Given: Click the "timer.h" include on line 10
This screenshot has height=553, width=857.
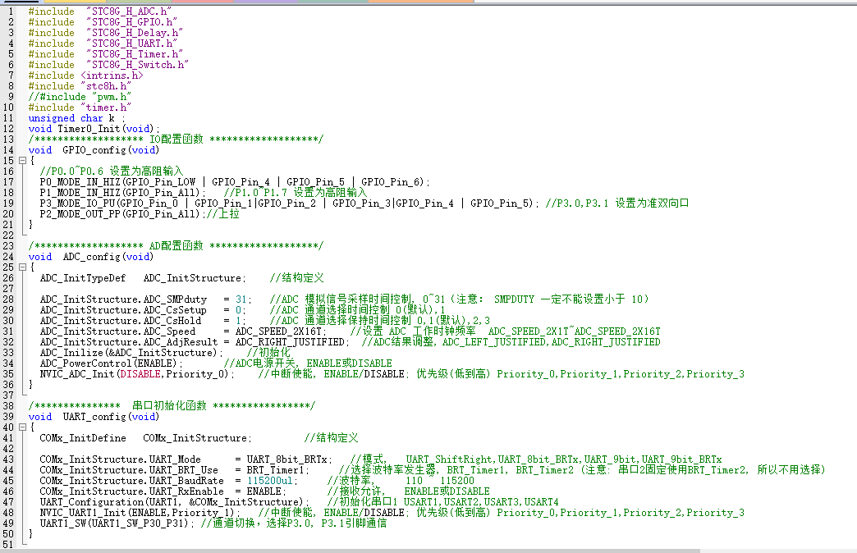Looking at the screenshot, I should [106, 107].
